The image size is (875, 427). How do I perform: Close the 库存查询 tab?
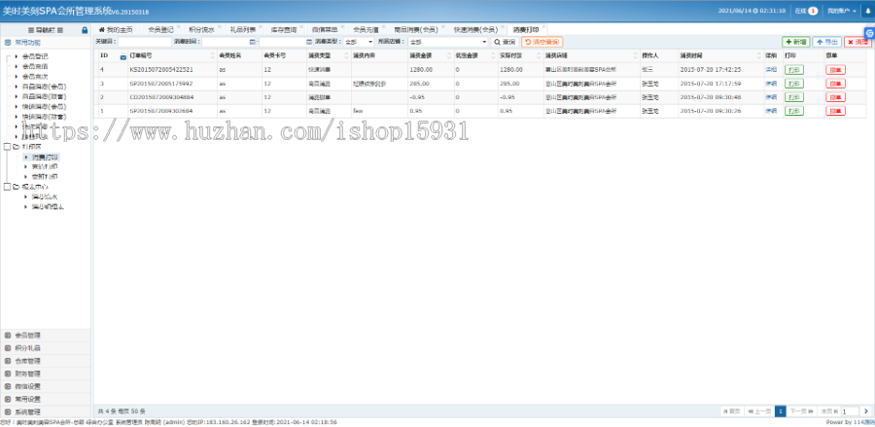point(300,26)
